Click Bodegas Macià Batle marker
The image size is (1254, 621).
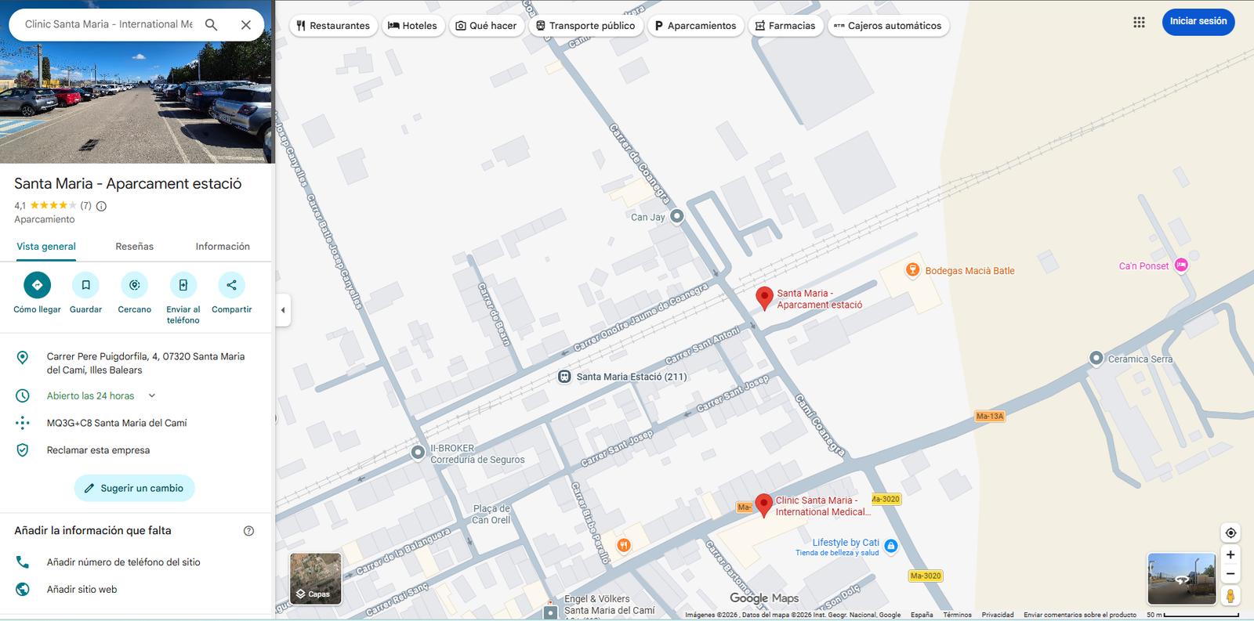[x=912, y=270]
